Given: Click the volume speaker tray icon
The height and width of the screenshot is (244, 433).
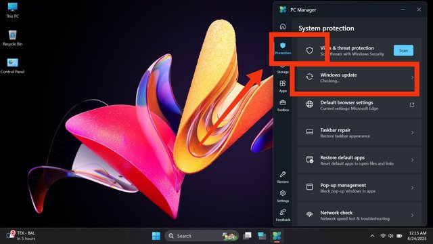Looking at the screenshot, I should coord(391,236).
